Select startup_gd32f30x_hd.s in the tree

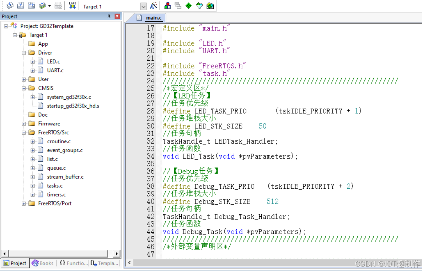73,106
